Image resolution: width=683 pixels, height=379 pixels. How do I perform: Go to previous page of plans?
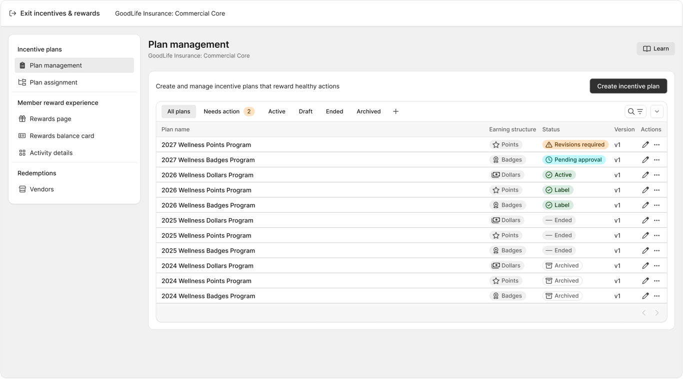pyautogui.click(x=644, y=313)
